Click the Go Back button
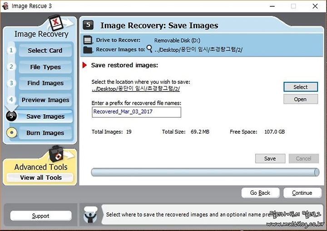 click(260, 193)
